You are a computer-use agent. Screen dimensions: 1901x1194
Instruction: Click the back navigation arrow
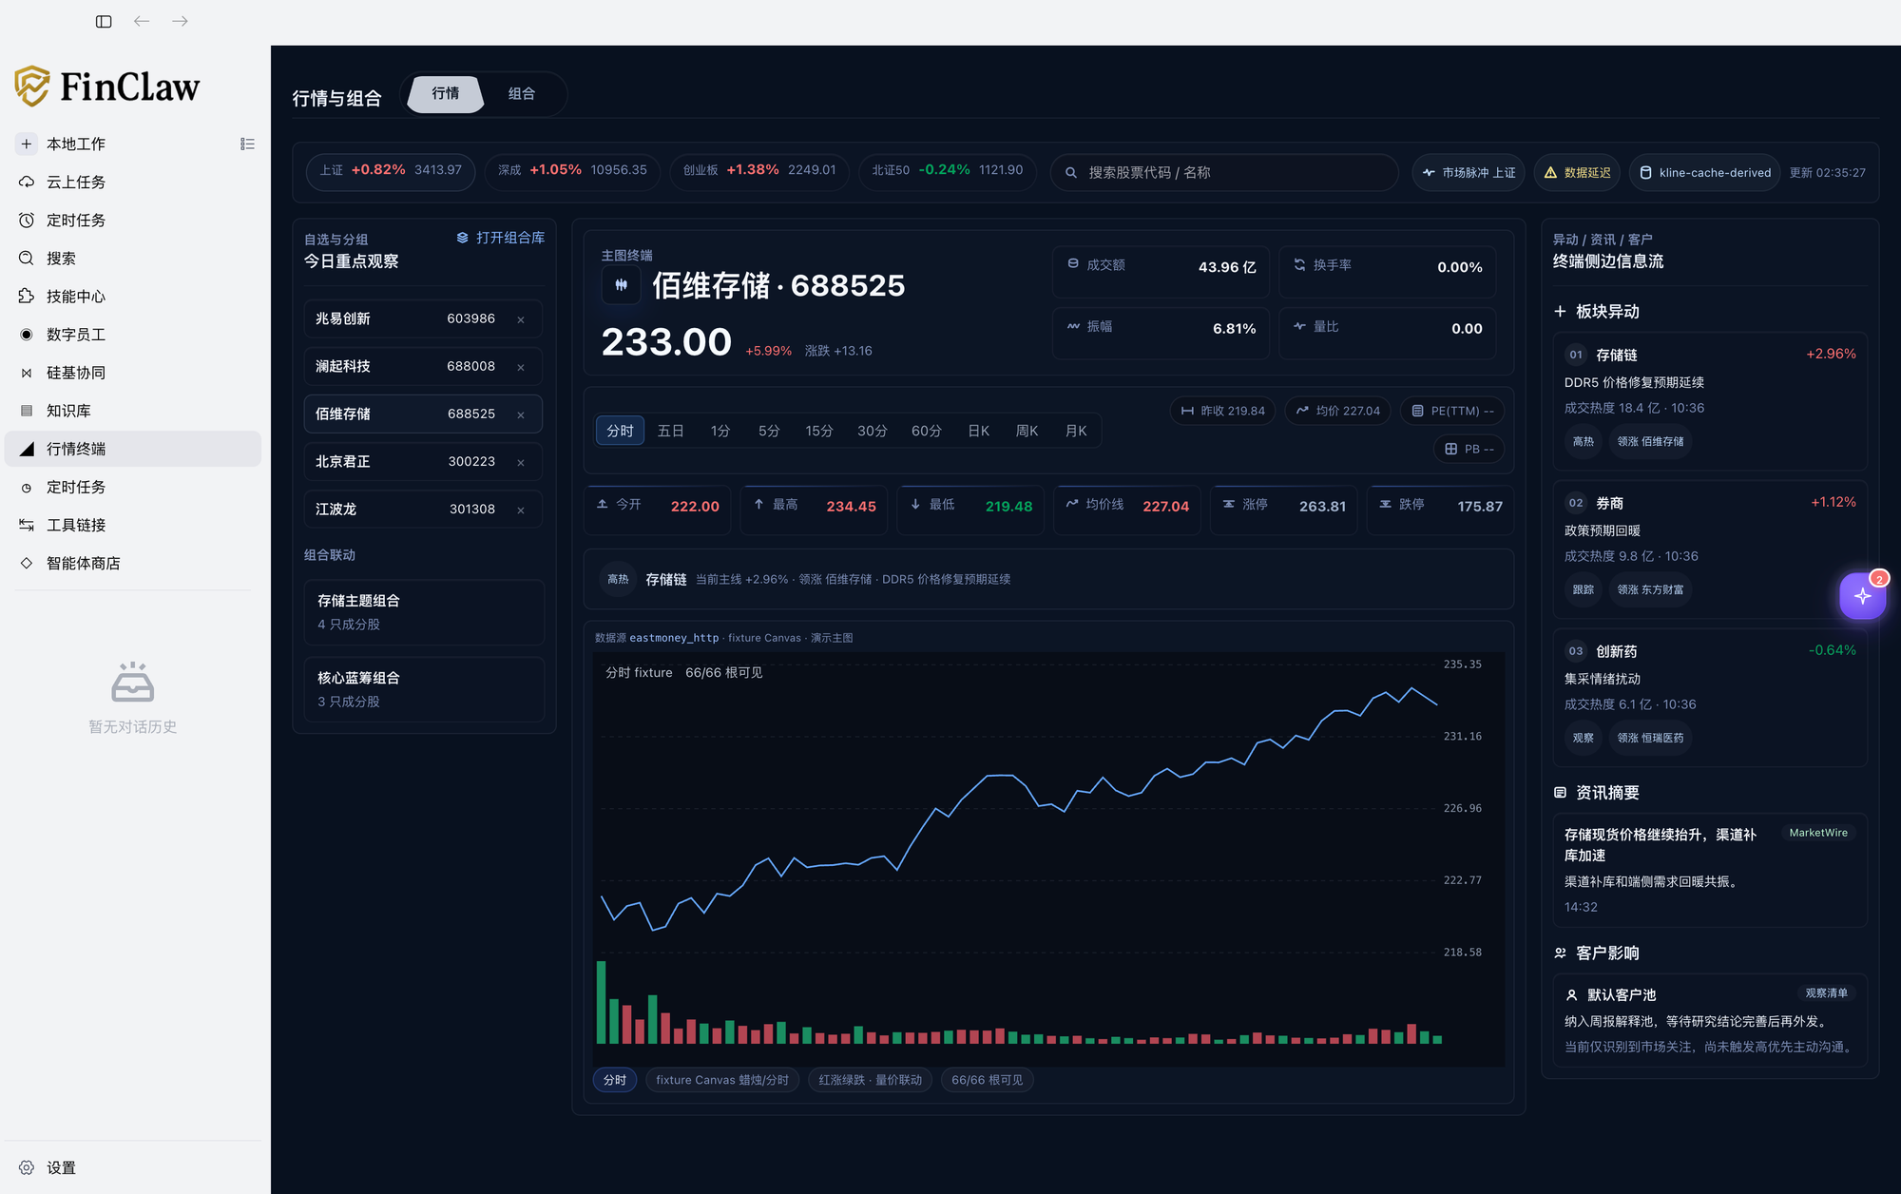[x=142, y=21]
